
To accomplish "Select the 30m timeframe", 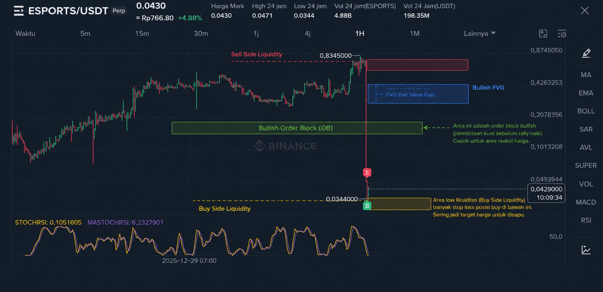I will (201, 33).
